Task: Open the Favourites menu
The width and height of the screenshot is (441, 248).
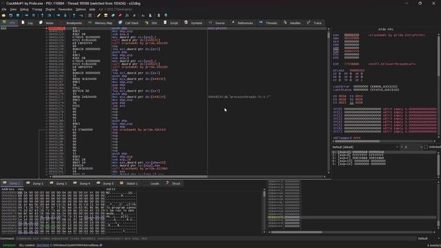Action: (x=65, y=9)
